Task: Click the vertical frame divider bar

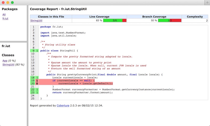Action: tap(28, 66)
